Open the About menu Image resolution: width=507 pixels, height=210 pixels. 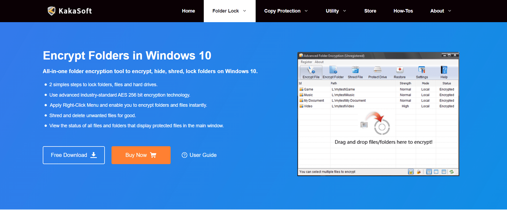(x=437, y=11)
